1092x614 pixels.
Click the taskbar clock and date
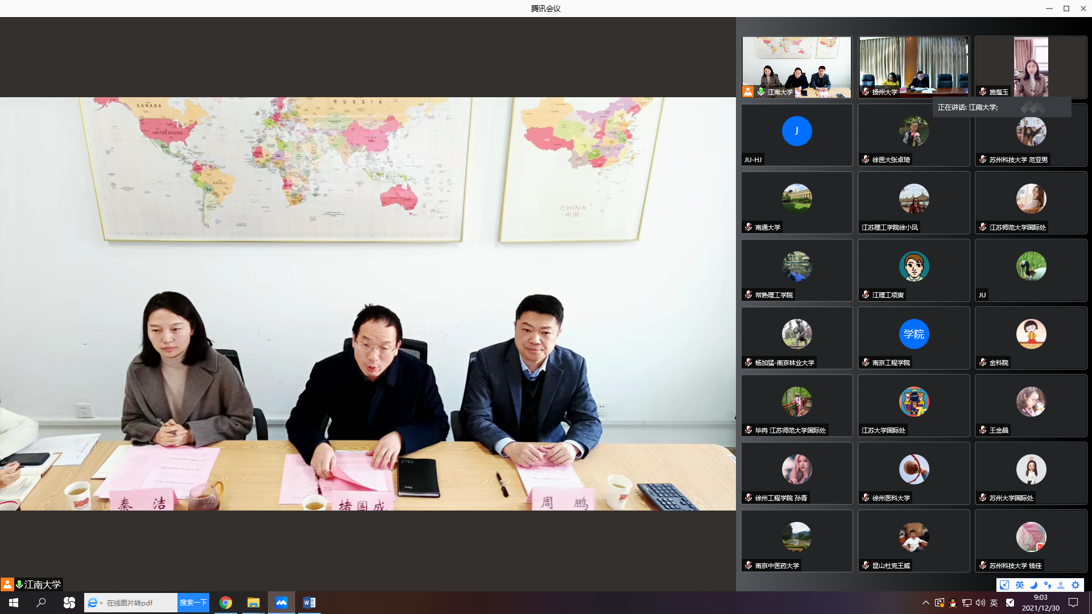click(1040, 603)
